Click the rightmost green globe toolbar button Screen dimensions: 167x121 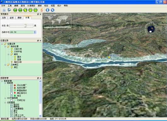(x=36, y=10)
